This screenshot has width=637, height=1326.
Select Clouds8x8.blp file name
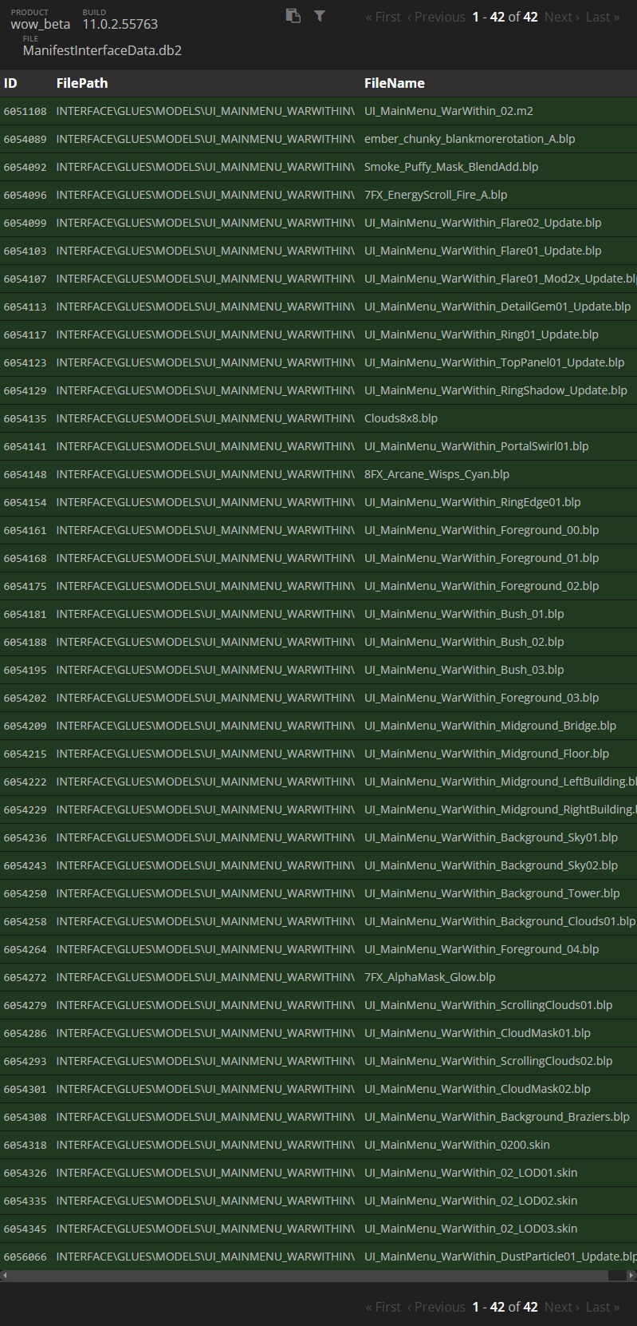pos(401,418)
